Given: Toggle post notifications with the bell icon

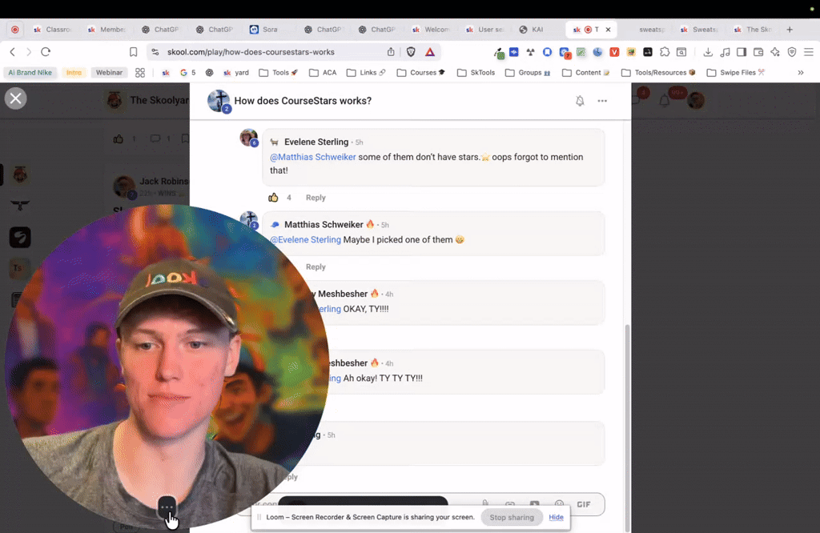Looking at the screenshot, I should tap(580, 101).
